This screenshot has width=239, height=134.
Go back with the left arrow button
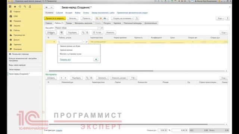47,7
